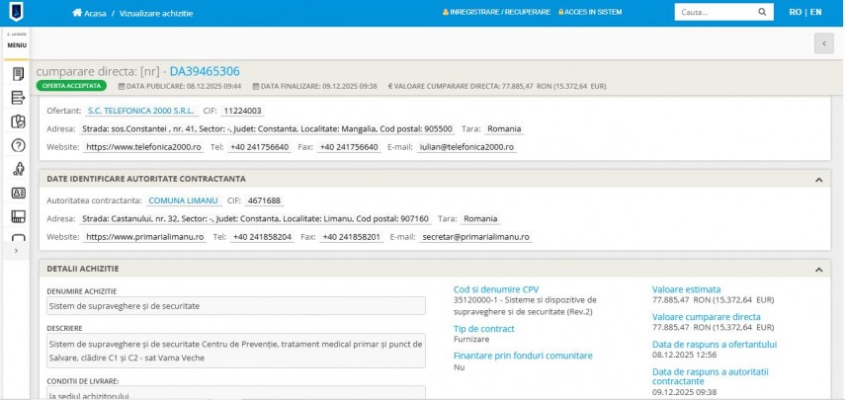Click the back arrow panel button

(823, 42)
